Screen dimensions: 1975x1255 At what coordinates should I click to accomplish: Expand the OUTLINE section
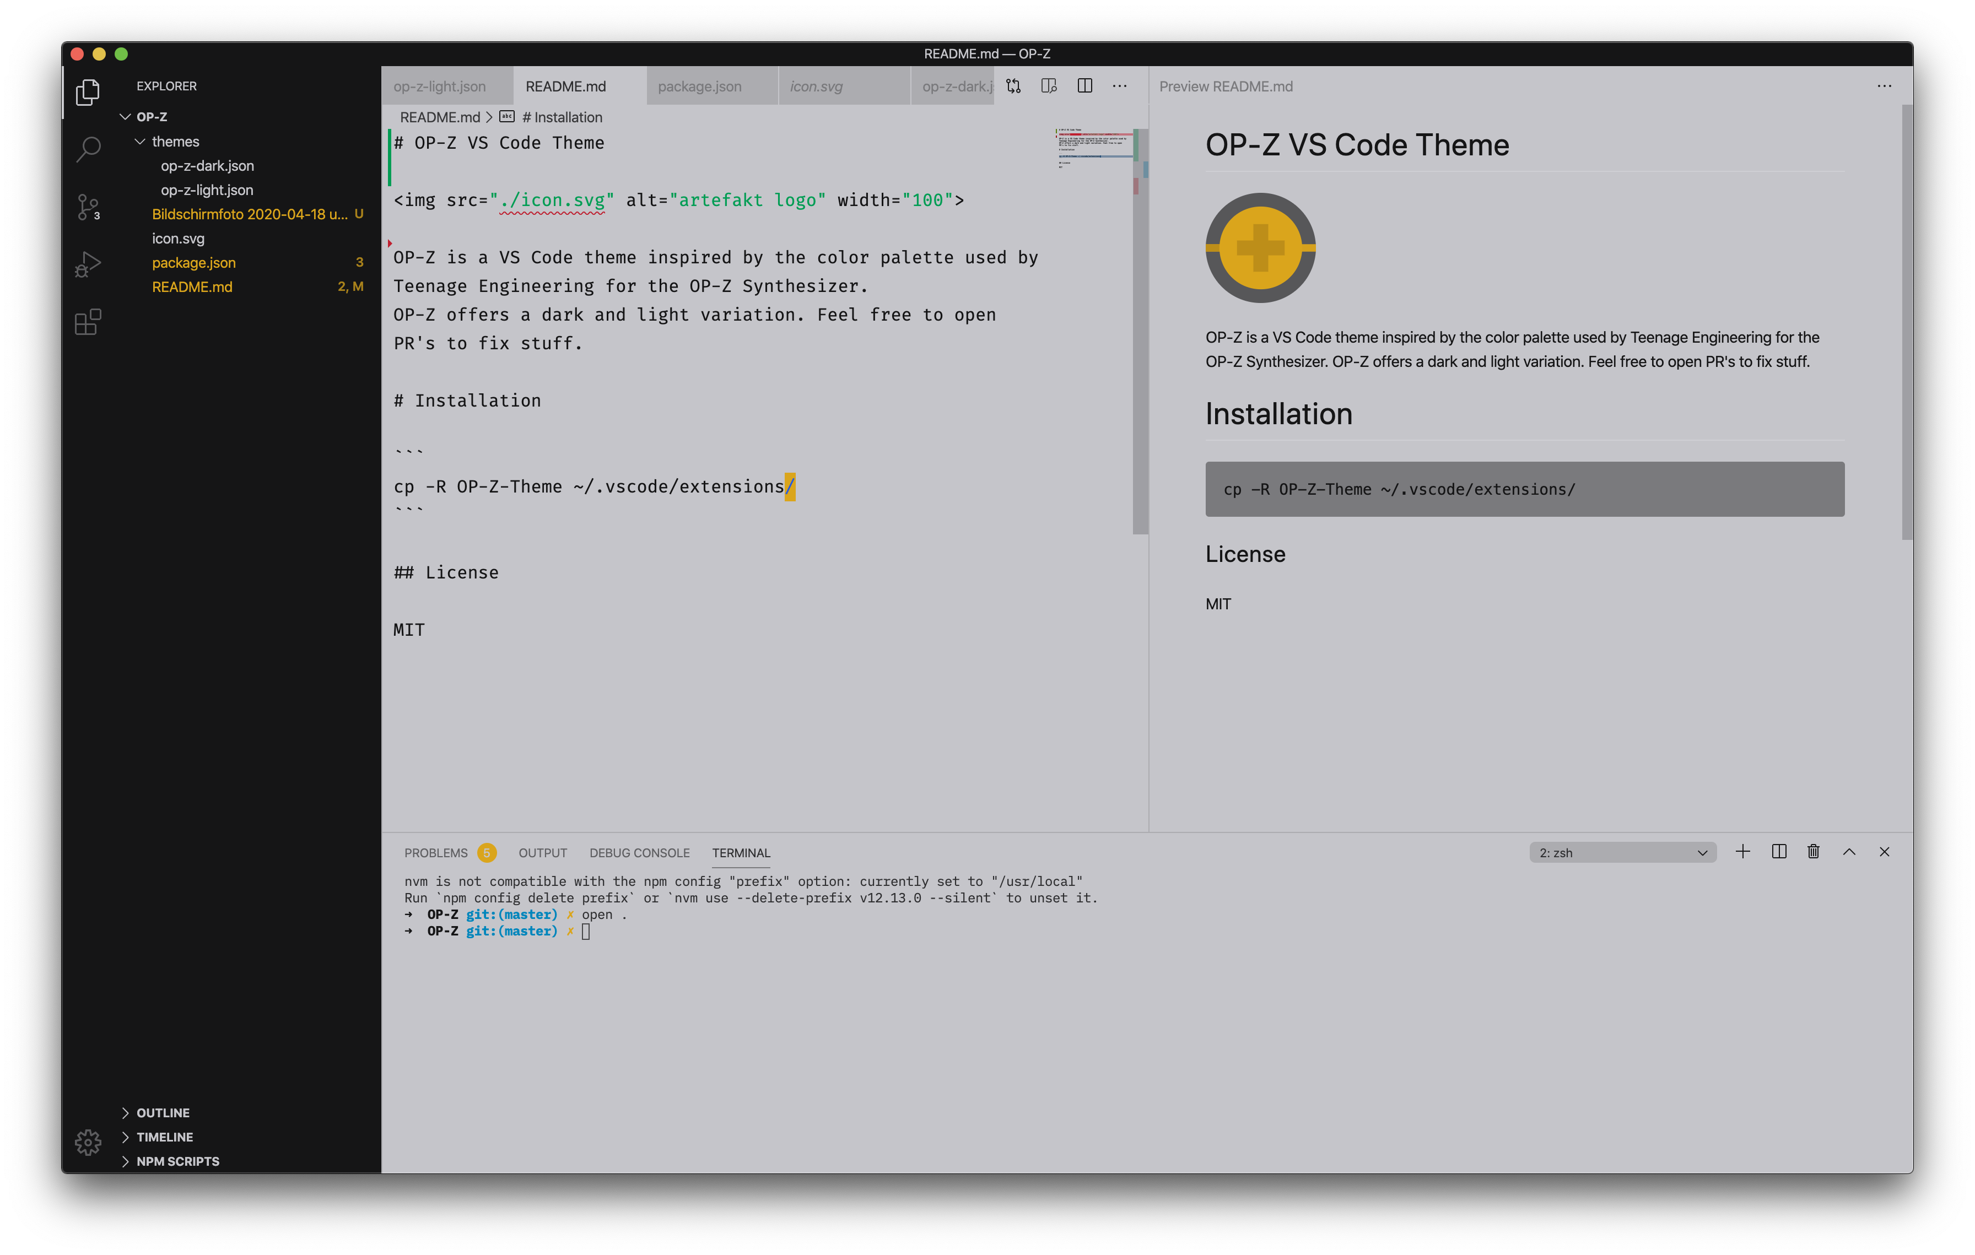pos(163,1112)
